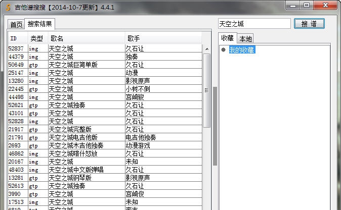Screen dimensions: 341x210
Task: Click the 歌名 column header
Action: pos(87,38)
